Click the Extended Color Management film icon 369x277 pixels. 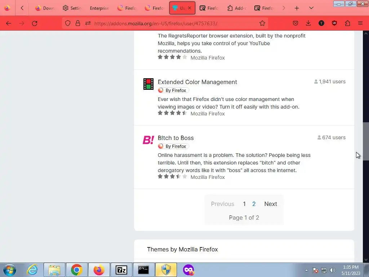(x=148, y=84)
